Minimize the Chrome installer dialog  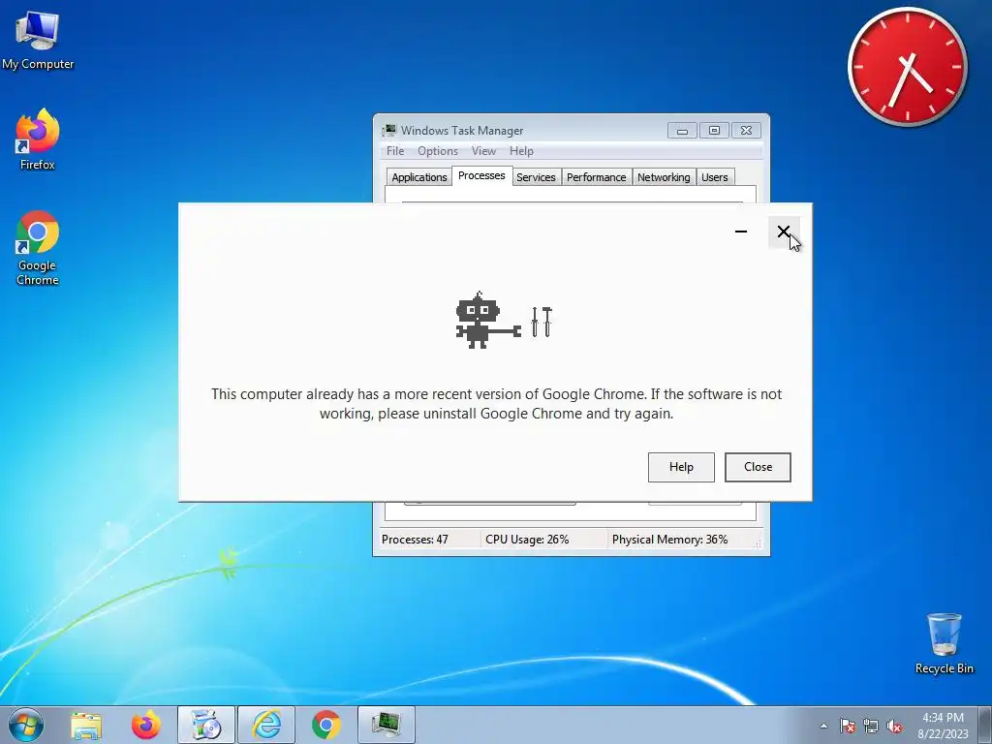coord(741,232)
